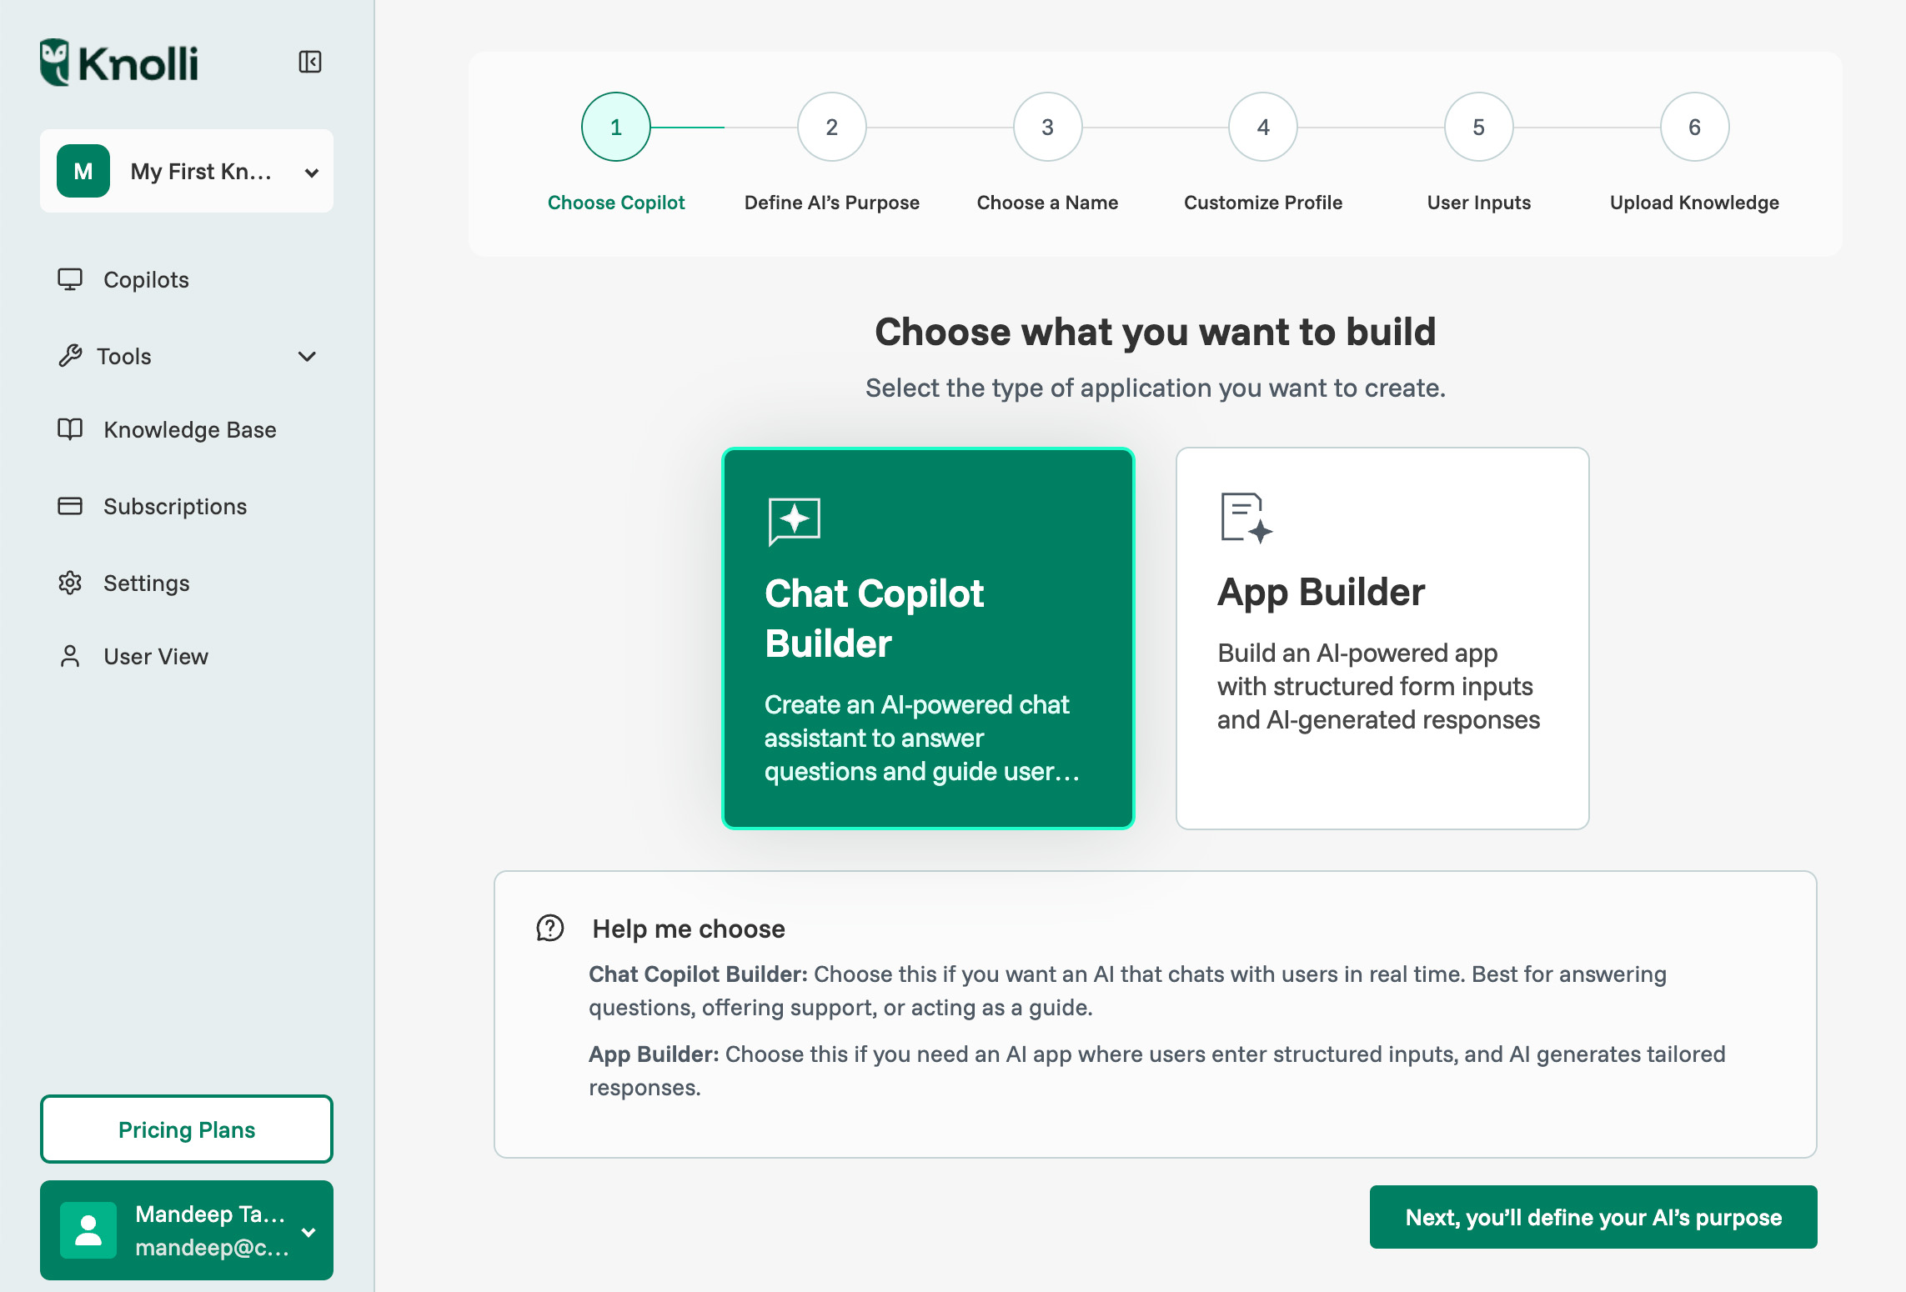
Task: Go to Subscriptions in the sidebar
Action: tap(175, 506)
